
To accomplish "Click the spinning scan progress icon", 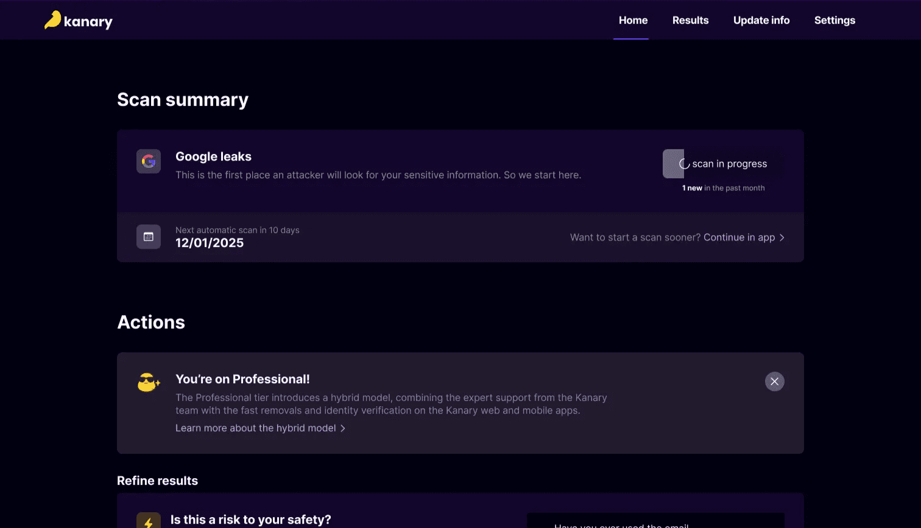I will (684, 164).
